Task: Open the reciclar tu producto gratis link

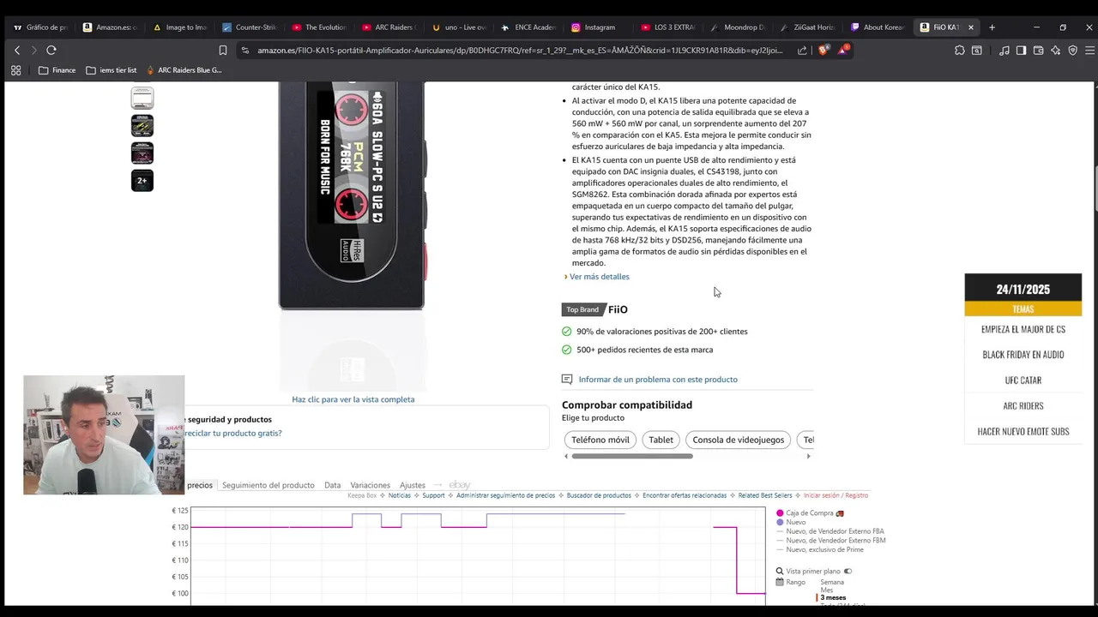Action: [233, 434]
